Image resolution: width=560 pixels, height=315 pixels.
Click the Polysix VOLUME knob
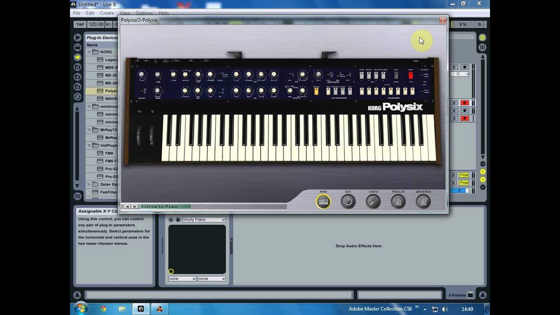[x=141, y=75]
